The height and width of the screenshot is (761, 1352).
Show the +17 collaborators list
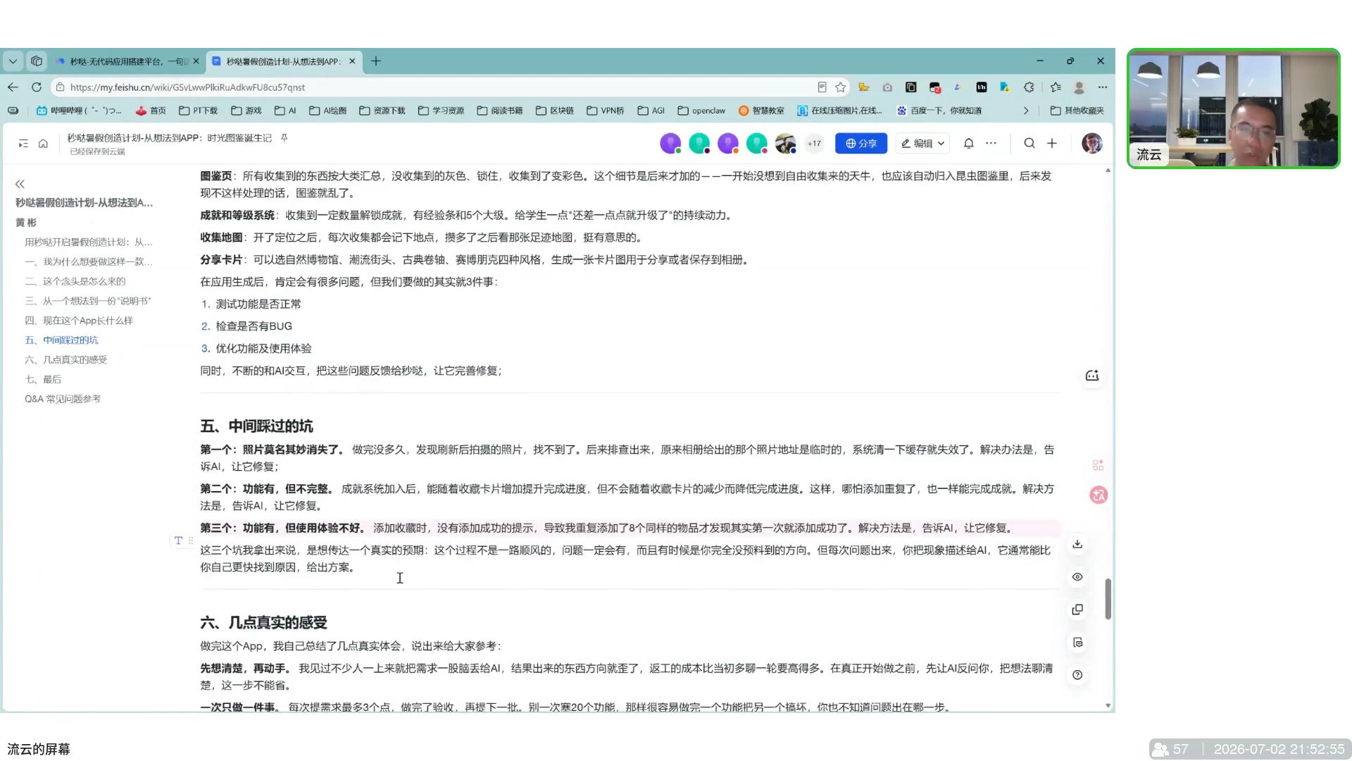814,143
